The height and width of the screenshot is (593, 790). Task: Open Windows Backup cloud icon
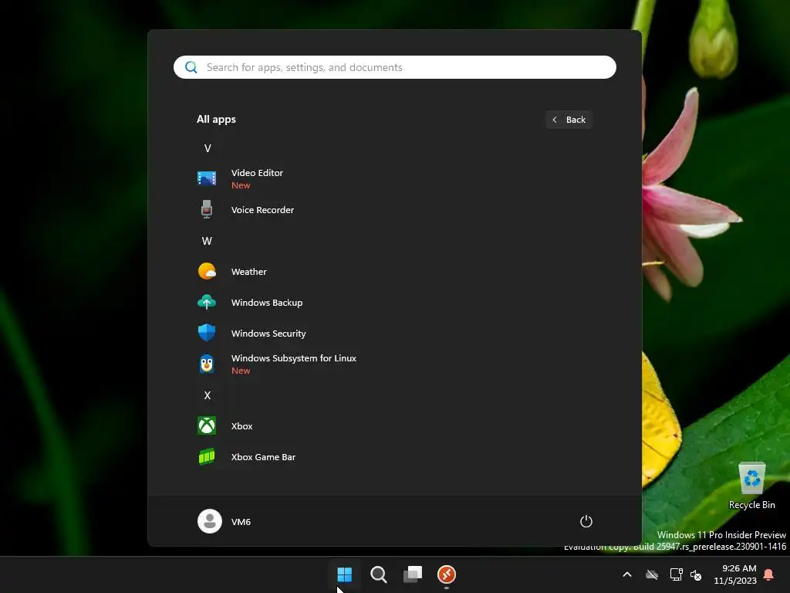coord(207,302)
